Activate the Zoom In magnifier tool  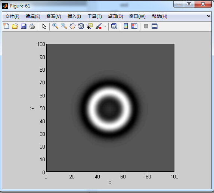(x=55, y=26)
